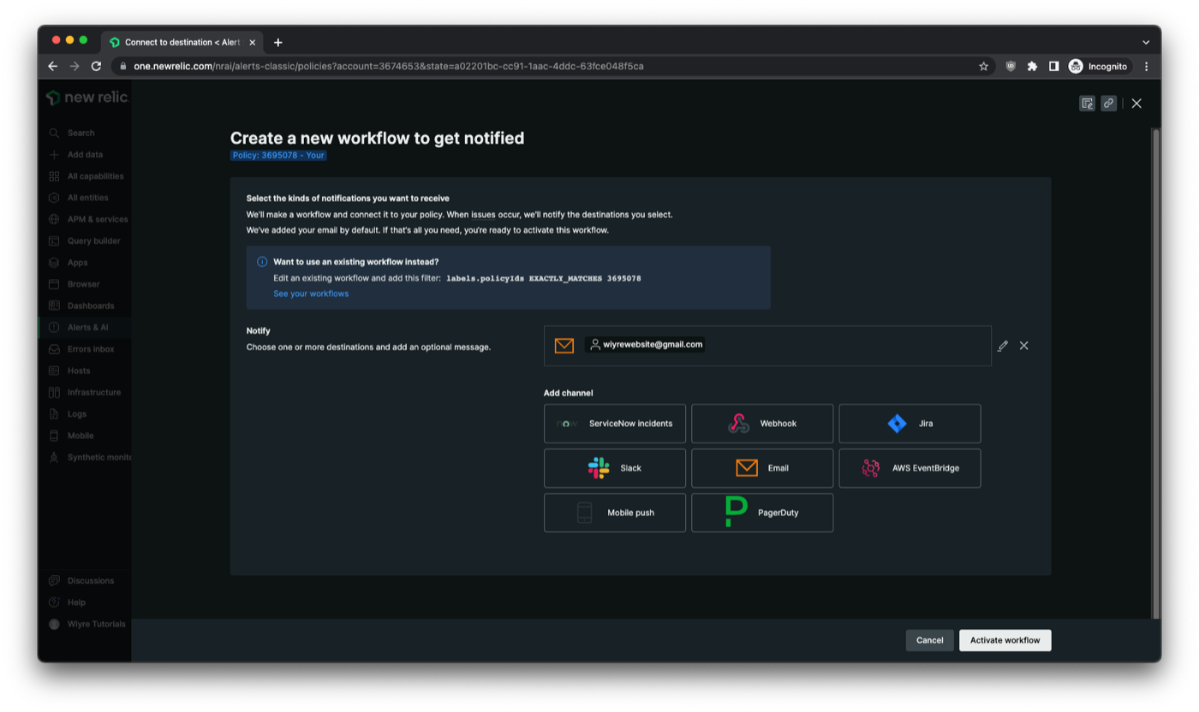Click the Incognito profile indicator
Screen dimensions: 1199x712
(x=1099, y=66)
